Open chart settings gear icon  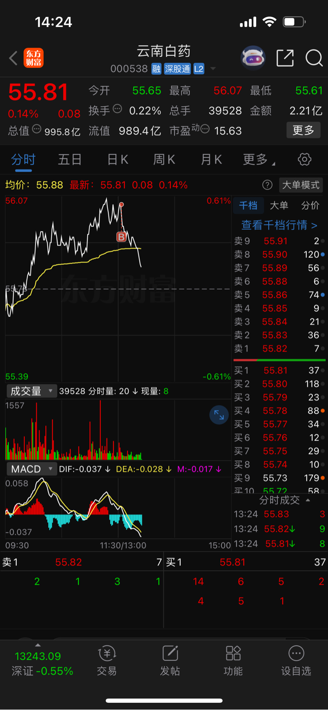[305, 159]
